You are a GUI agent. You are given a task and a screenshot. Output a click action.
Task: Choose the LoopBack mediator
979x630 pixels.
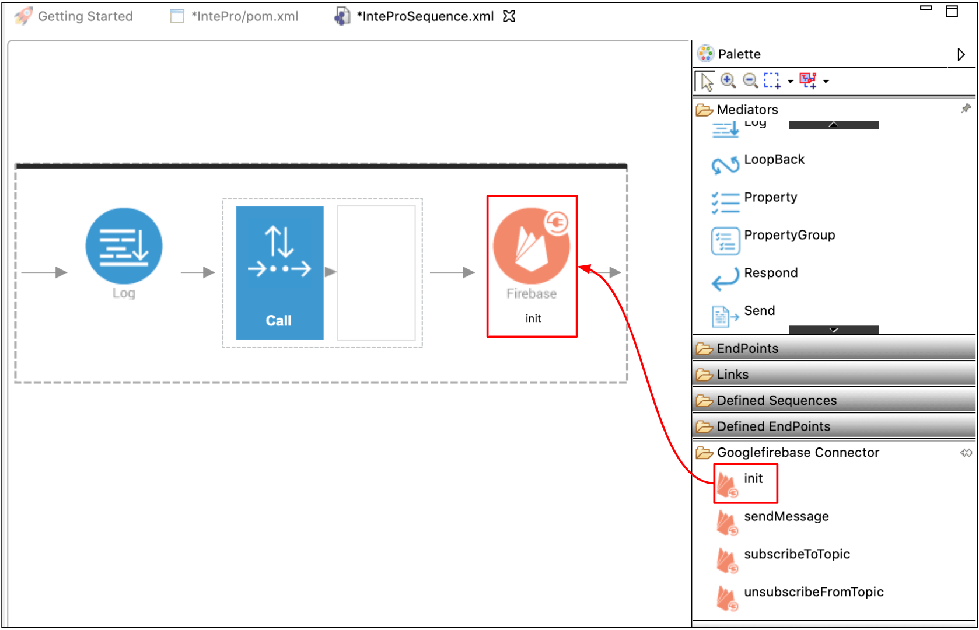(757, 163)
